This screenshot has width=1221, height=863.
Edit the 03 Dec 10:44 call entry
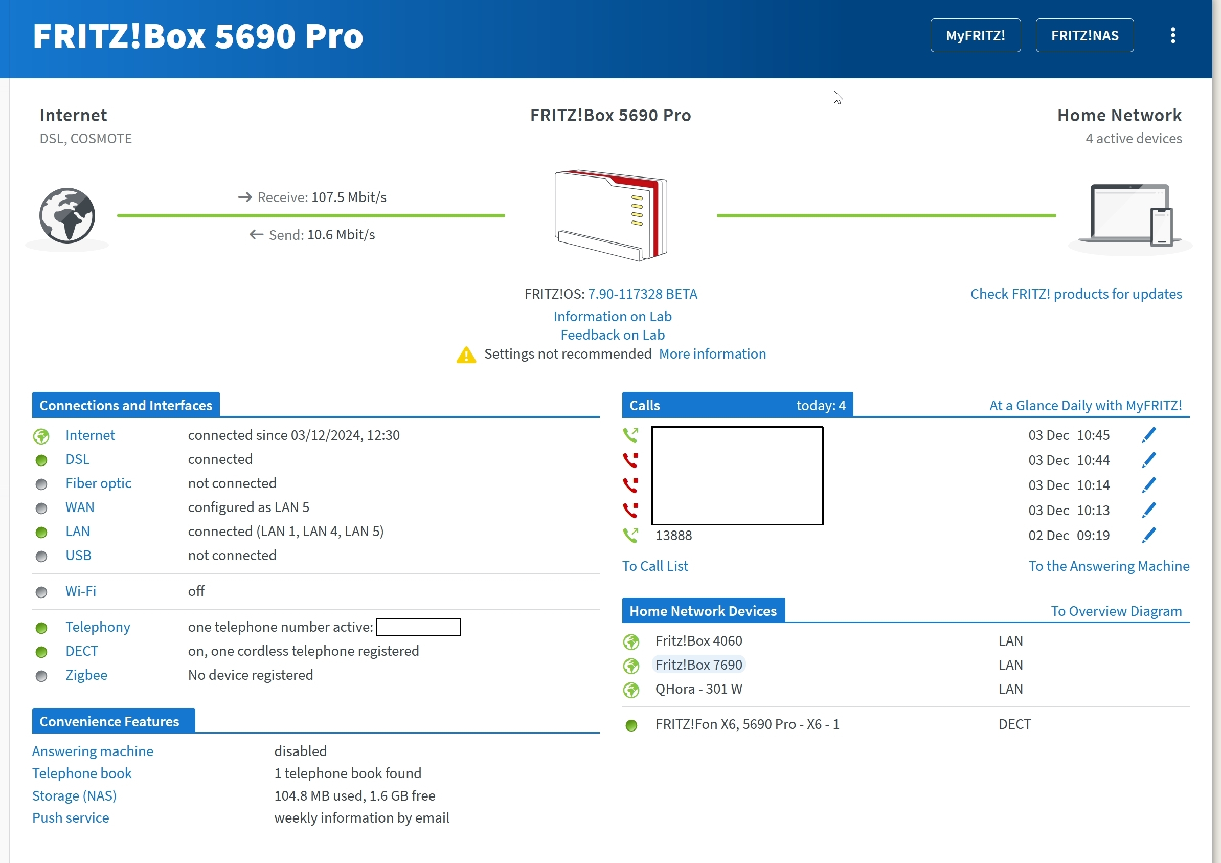coord(1149,460)
